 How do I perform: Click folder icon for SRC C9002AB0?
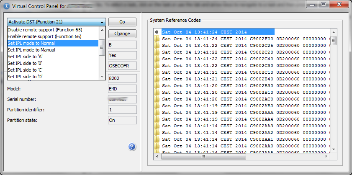[x=157, y=106]
